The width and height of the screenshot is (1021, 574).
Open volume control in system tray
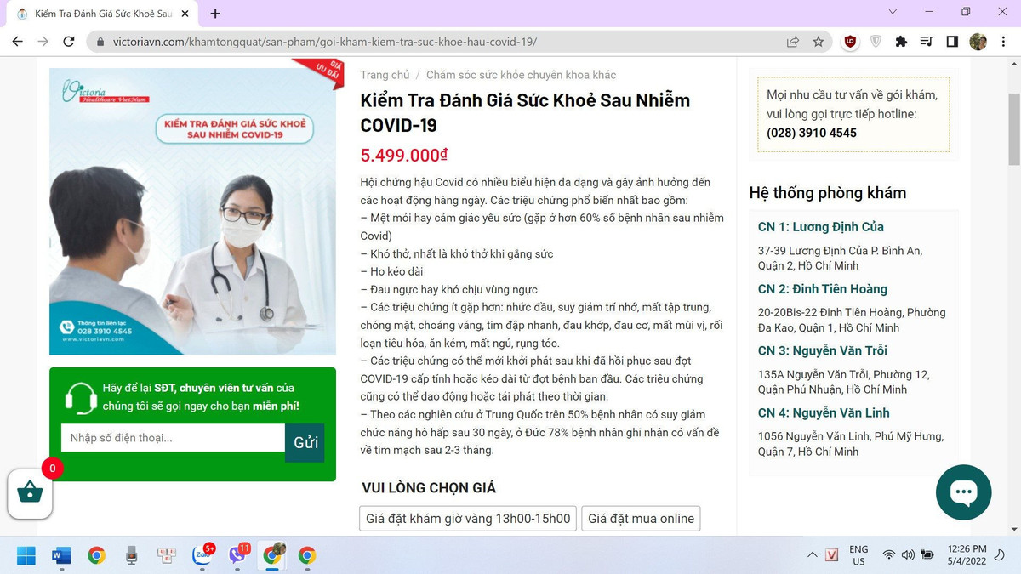click(x=908, y=555)
